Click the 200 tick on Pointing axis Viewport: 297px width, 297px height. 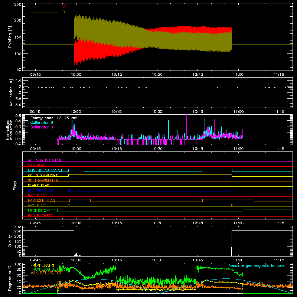click(x=18, y=20)
